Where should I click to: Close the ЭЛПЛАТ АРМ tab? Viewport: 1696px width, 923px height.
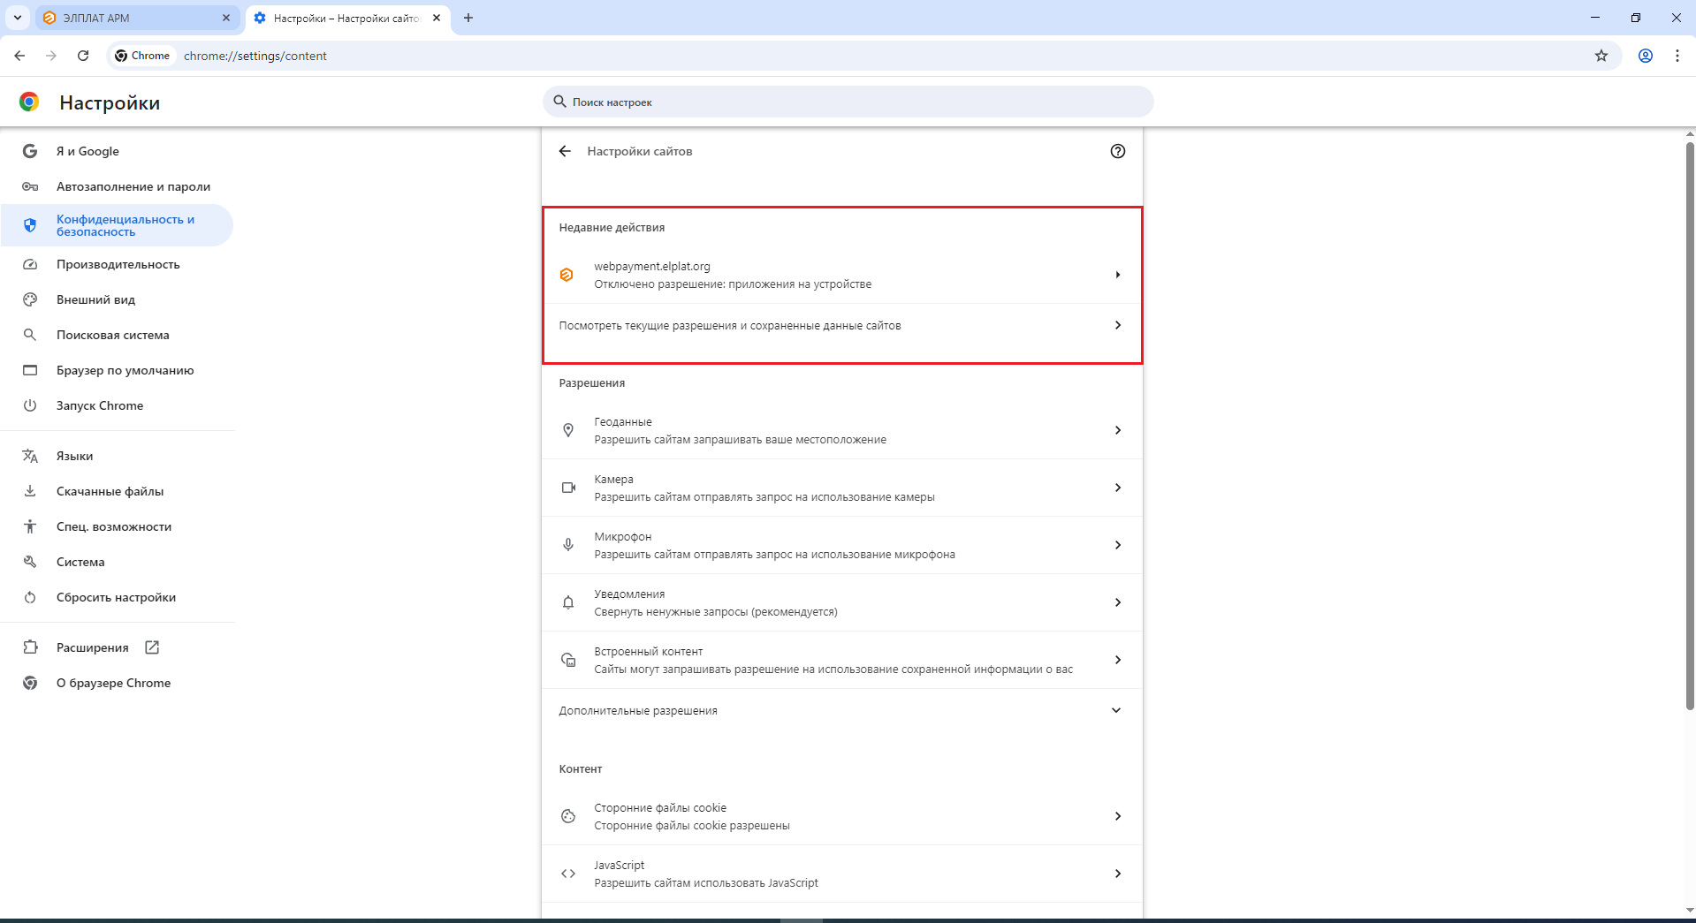tap(226, 18)
